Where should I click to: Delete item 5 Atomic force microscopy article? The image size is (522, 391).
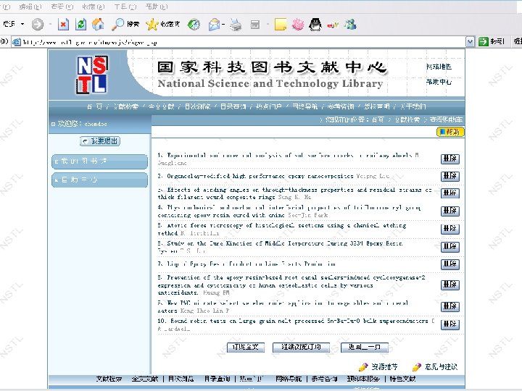(x=450, y=229)
